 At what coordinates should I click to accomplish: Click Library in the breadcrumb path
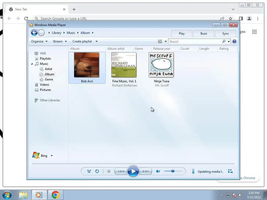[x=57, y=33]
